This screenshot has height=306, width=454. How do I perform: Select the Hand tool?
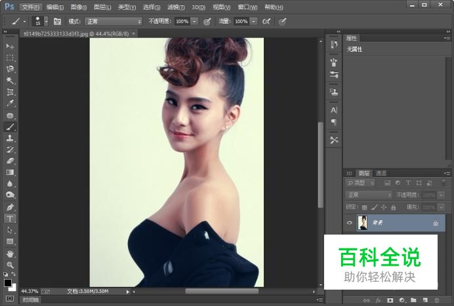[x=10, y=254]
